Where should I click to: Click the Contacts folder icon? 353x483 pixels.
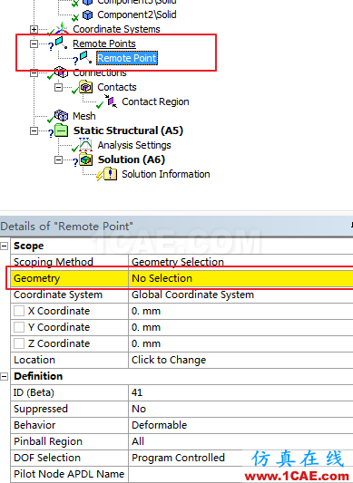tap(86, 87)
